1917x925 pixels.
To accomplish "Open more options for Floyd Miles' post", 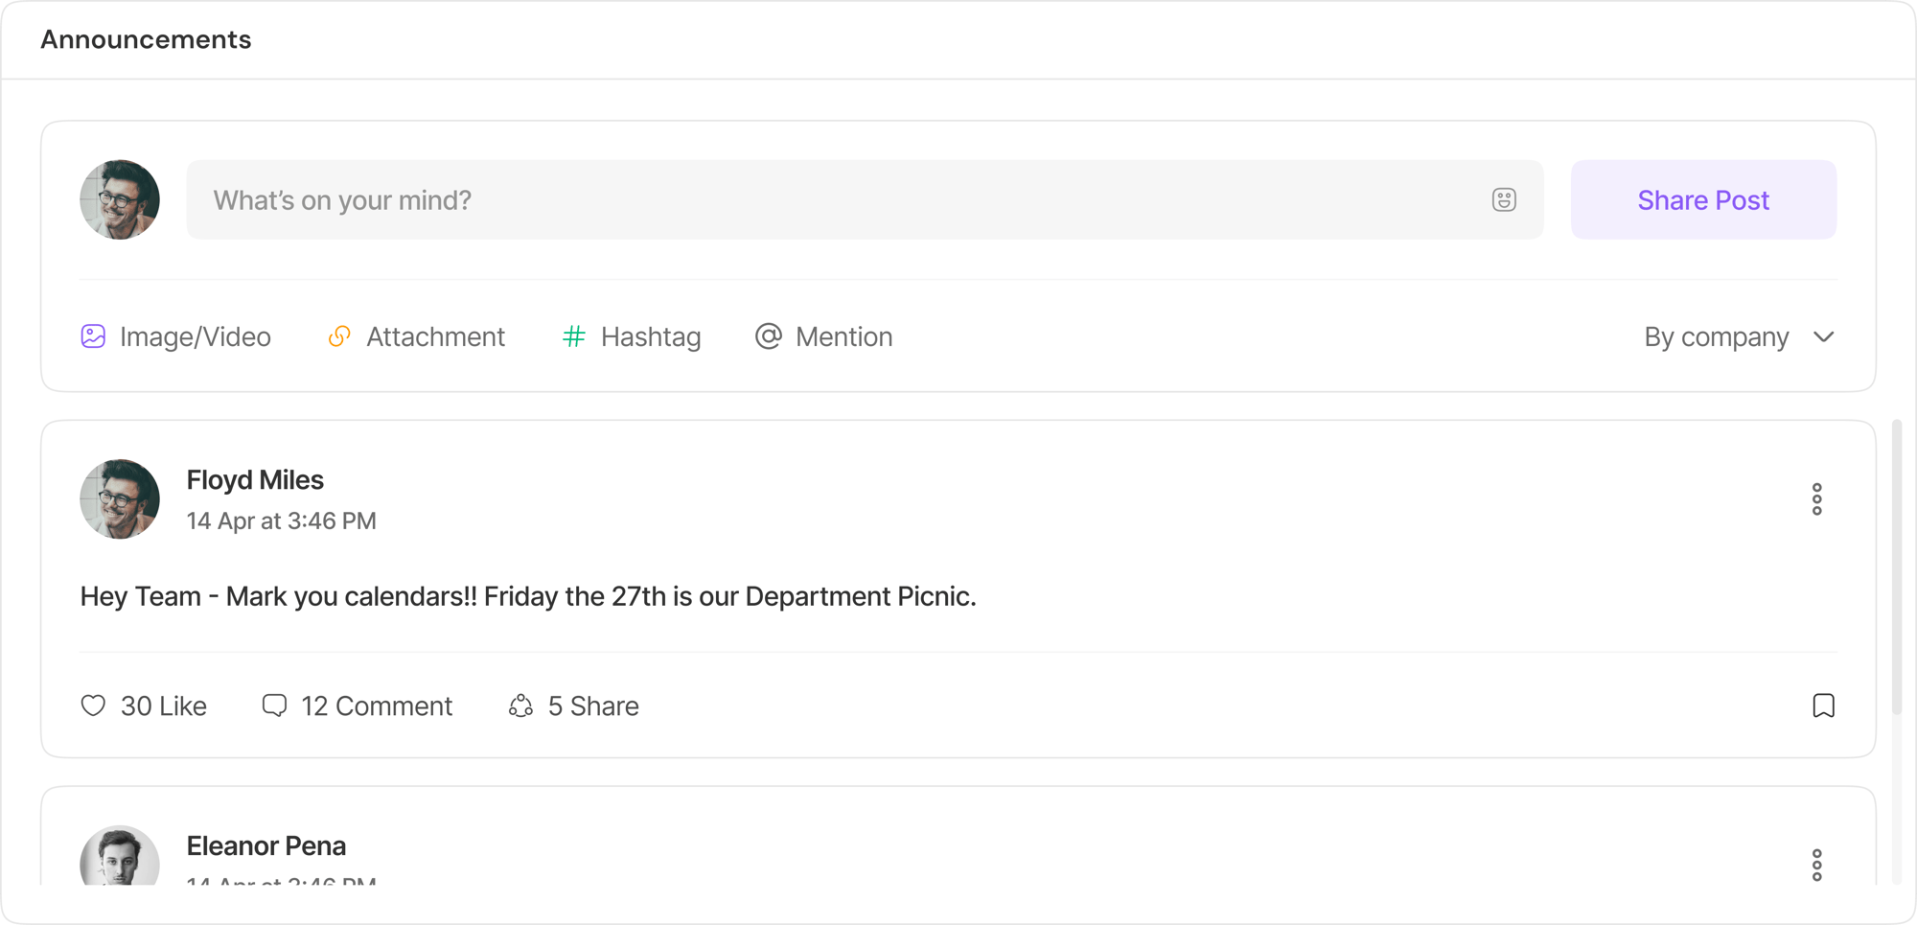I will [x=1816, y=499].
